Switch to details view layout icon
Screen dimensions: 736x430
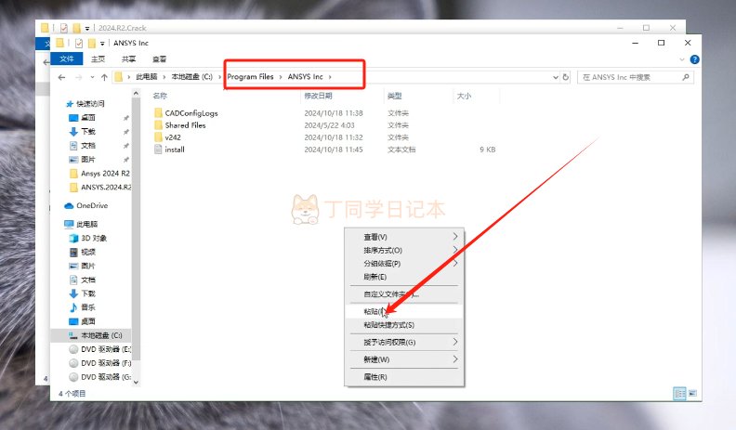coord(679,394)
